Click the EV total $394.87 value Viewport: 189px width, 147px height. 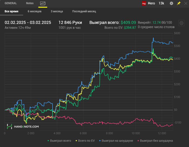[130, 28]
